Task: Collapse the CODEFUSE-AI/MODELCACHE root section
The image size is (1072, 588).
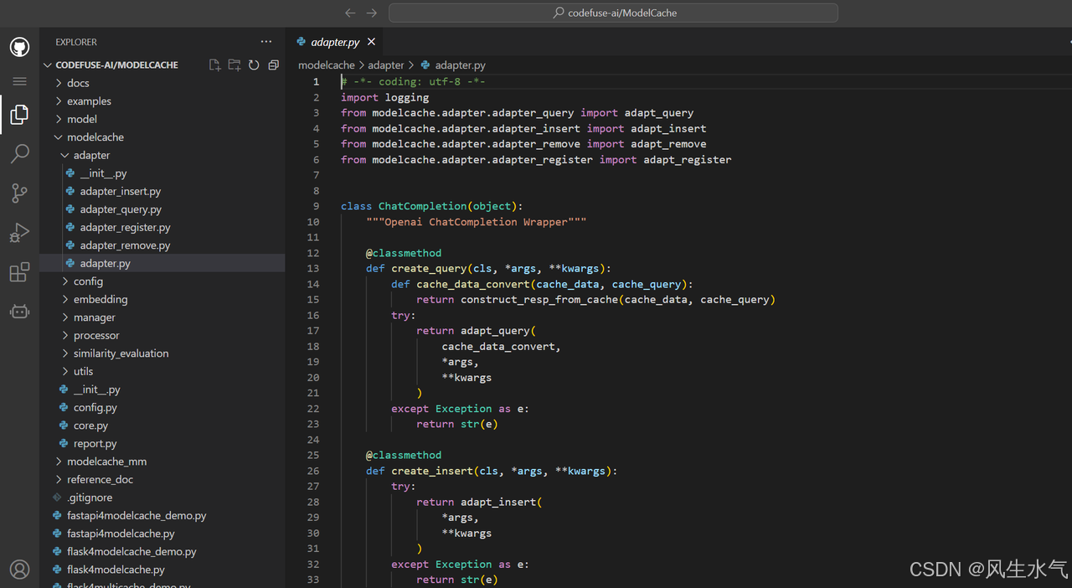Action: [117, 64]
